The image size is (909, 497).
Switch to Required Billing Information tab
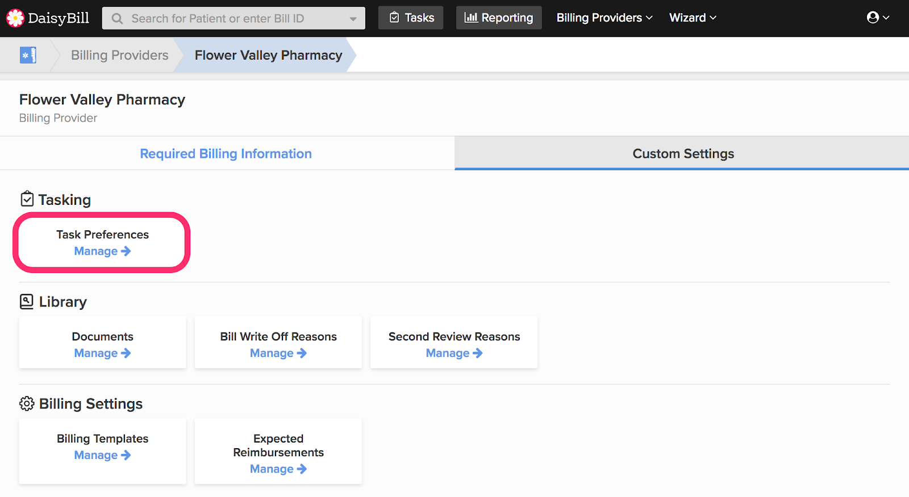(226, 154)
